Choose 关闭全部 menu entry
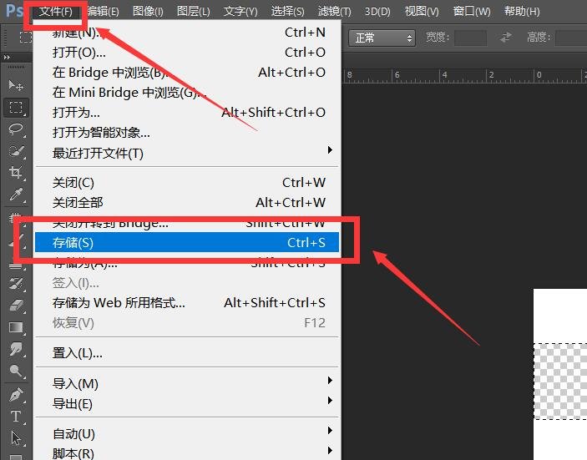 (x=186, y=203)
